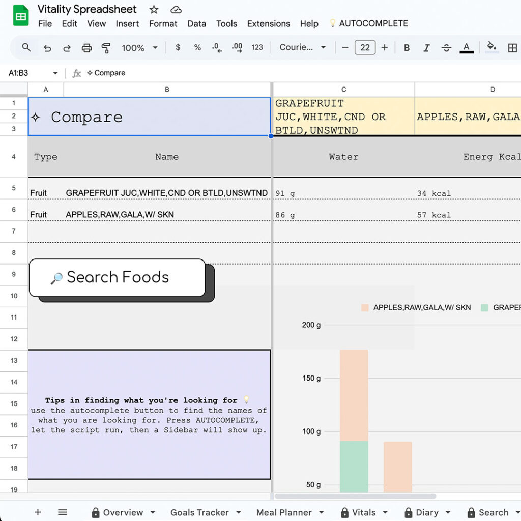The image size is (521, 521).
Task: Open Diary tab options arrow
Action: 448,512
